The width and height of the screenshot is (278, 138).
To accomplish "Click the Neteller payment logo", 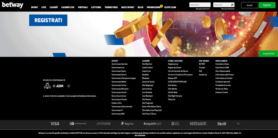I will (198, 124).
